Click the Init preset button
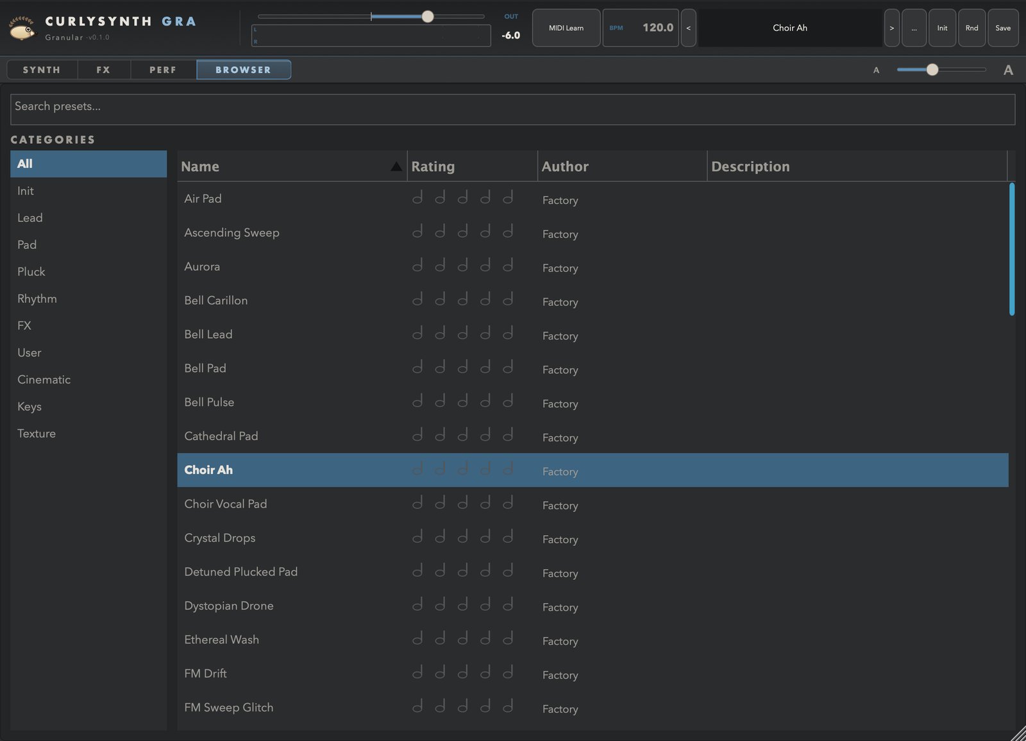1026x741 pixels. (x=942, y=28)
